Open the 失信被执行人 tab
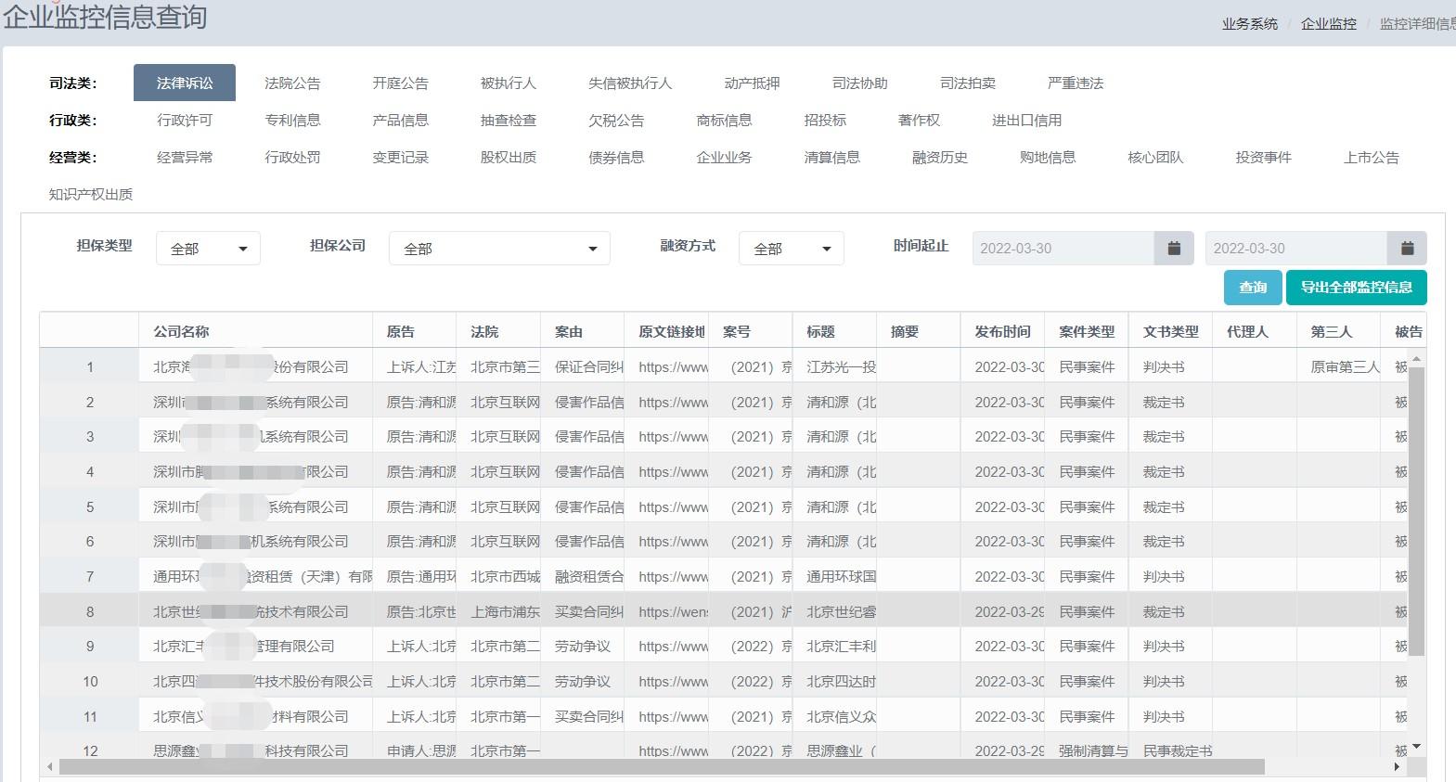The height and width of the screenshot is (782, 1456). click(x=629, y=83)
